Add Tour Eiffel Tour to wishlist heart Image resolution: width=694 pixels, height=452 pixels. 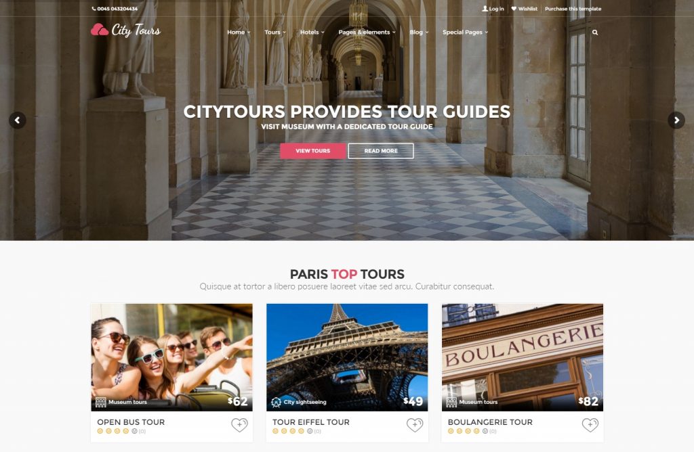[415, 425]
